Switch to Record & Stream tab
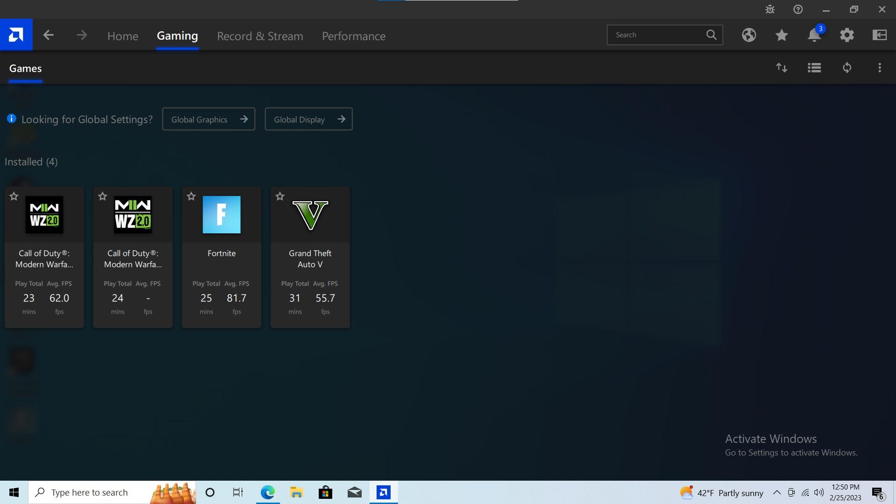Screen dimensions: 896x504 (x=260, y=36)
